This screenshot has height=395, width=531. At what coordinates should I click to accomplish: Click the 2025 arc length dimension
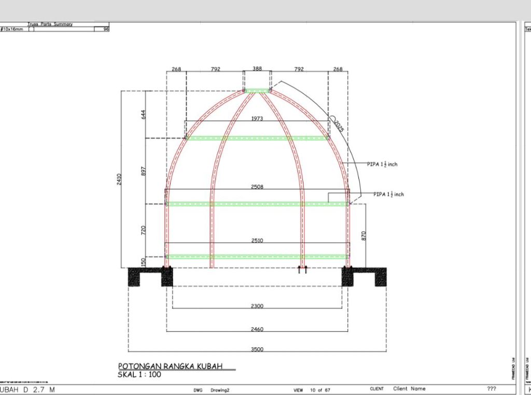coord(338,124)
